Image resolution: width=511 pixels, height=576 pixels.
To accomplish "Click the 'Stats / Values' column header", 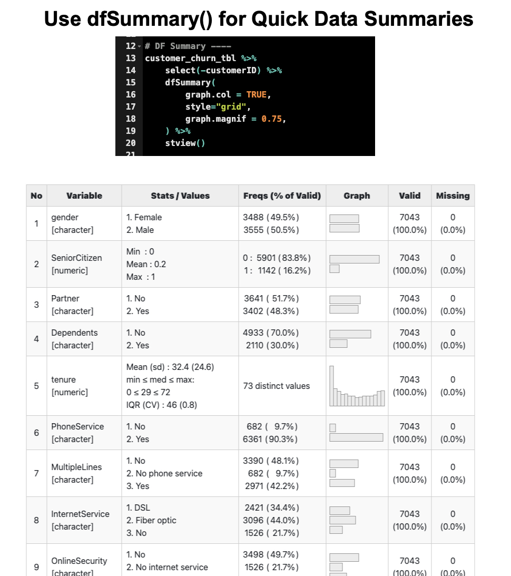I will tap(180, 196).
